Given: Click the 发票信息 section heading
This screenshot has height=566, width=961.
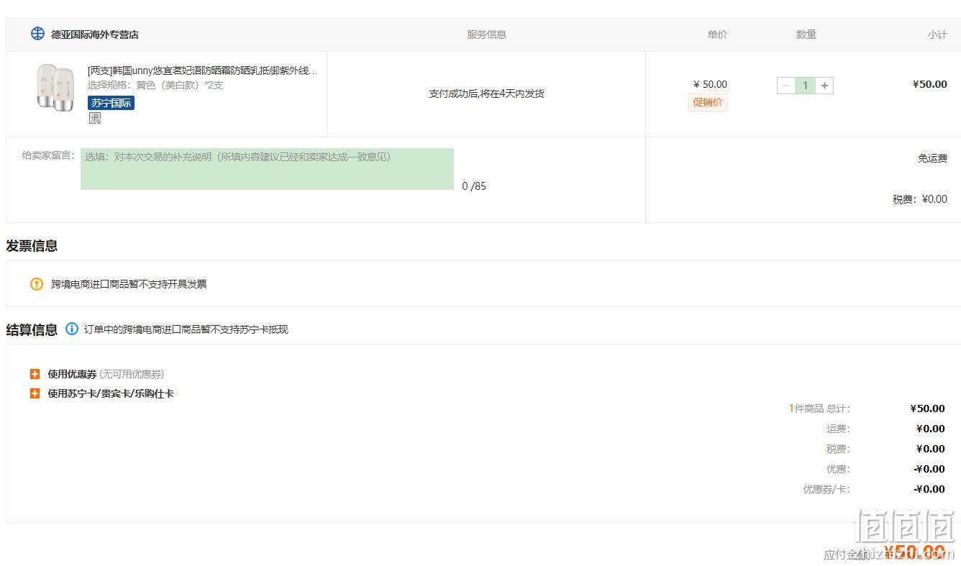Looking at the screenshot, I should pyautogui.click(x=32, y=246).
